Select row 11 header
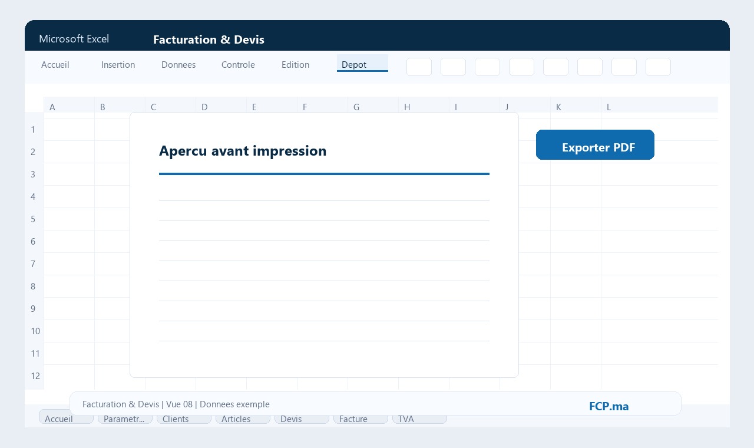The width and height of the screenshot is (754, 448). click(x=34, y=353)
